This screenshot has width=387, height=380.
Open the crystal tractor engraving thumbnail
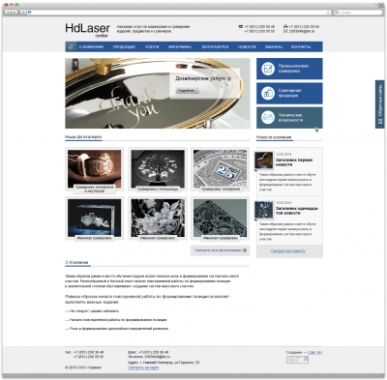click(x=94, y=219)
